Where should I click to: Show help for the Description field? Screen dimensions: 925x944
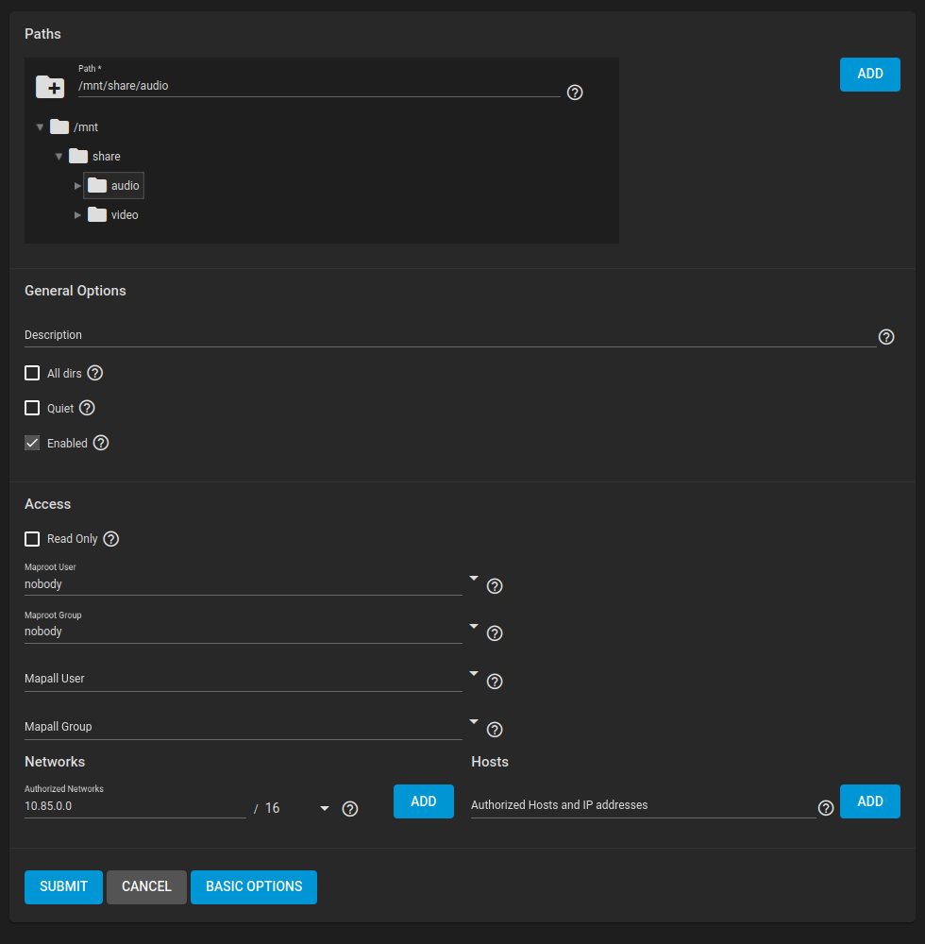[886, 337]
